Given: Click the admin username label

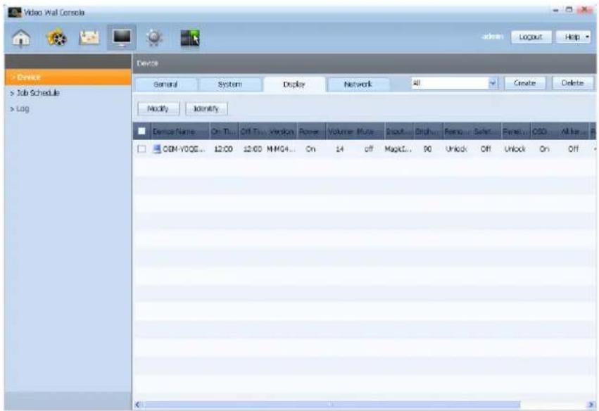Looking at the screenshot, I should (x=493, y=37).
